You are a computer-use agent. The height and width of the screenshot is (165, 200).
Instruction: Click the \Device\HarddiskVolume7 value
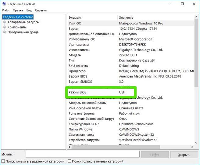point(138,140)
